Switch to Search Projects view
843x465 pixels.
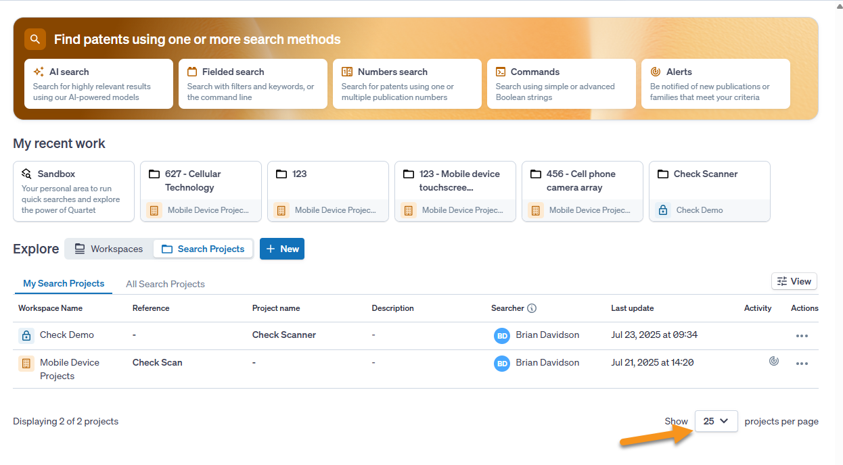coord(203,249)
